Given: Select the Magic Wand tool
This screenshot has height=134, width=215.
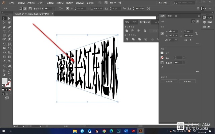Looking at the screenshot, I should (4, 22).
